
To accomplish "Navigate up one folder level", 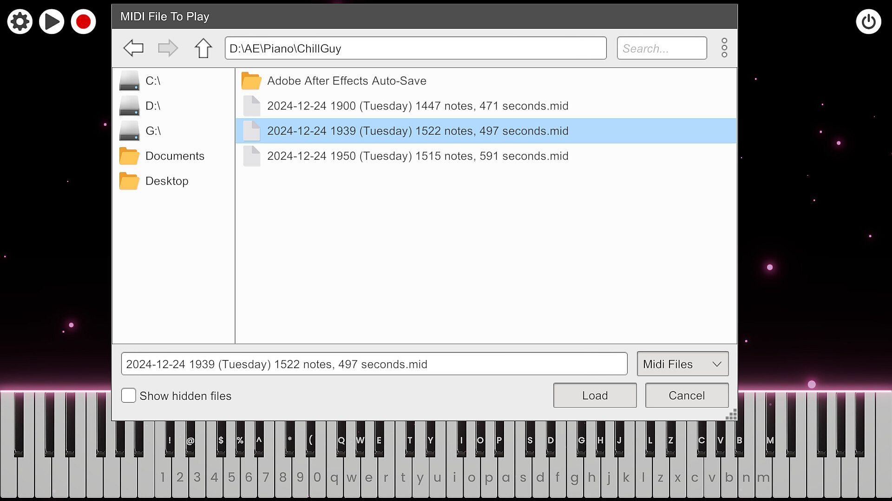I will pyautogui.click(x=203, y=48).
